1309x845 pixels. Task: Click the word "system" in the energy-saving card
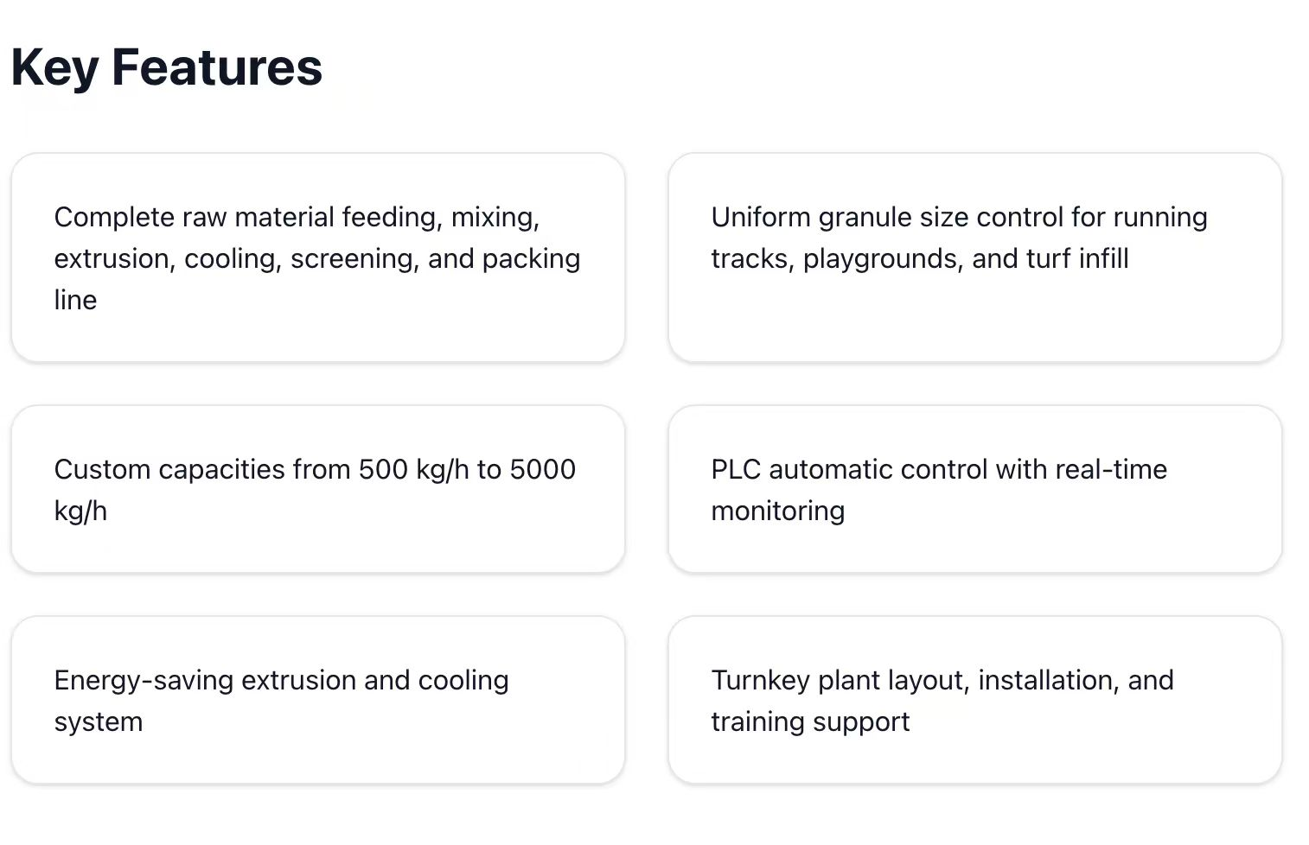[x=98, y=721]
